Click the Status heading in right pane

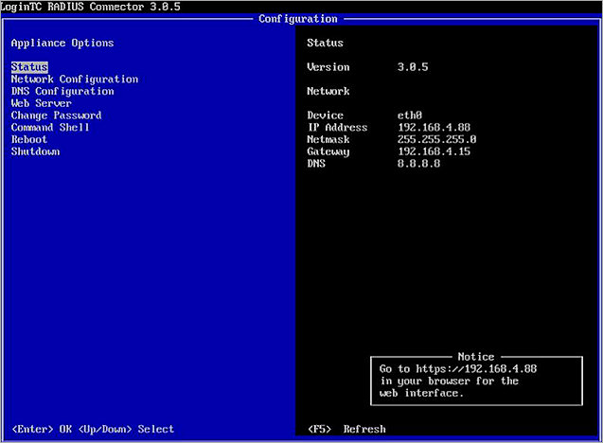325,43
